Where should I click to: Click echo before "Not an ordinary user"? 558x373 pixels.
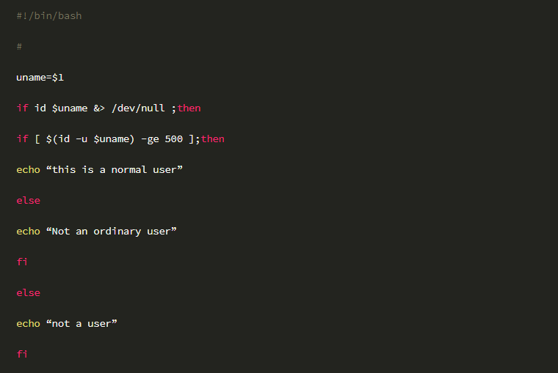pyautogui.click(x=28, y=232)
